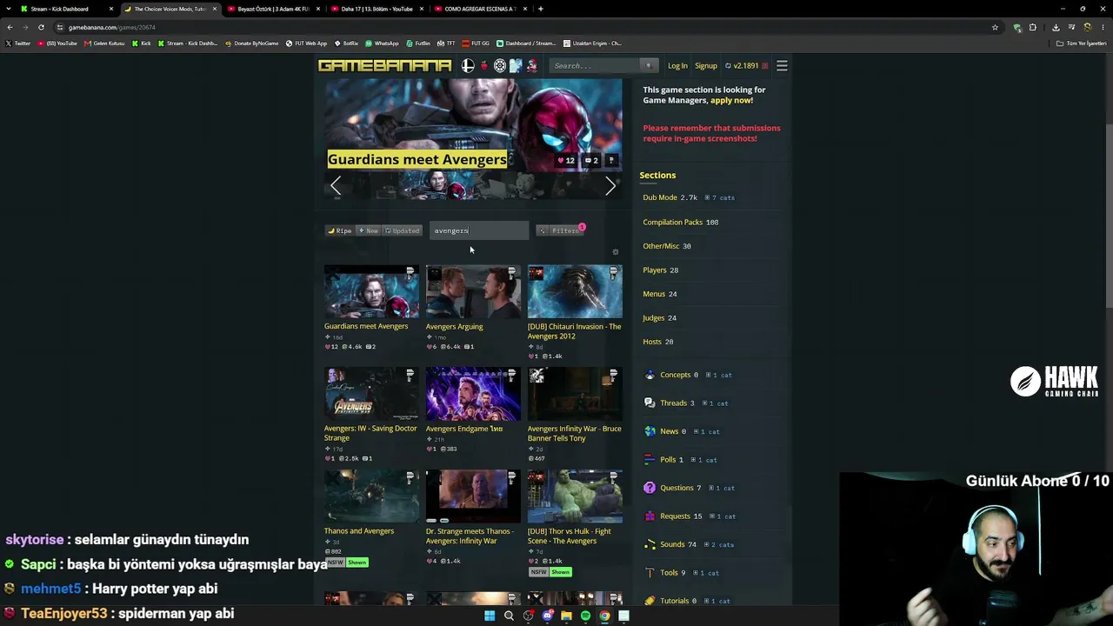Open Spotify from the taskbar

tap(585, 616)
